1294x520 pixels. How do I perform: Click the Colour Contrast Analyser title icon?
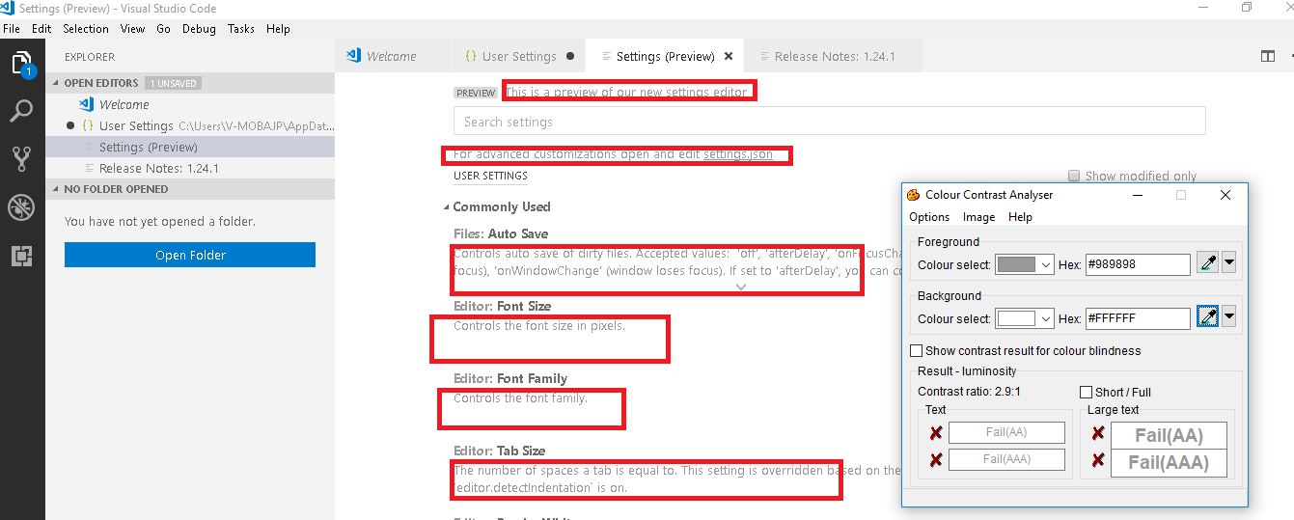click(914, 194)
